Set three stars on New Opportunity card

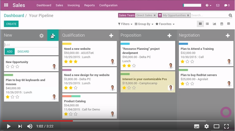pyautogui.click(x=17, y=67)
